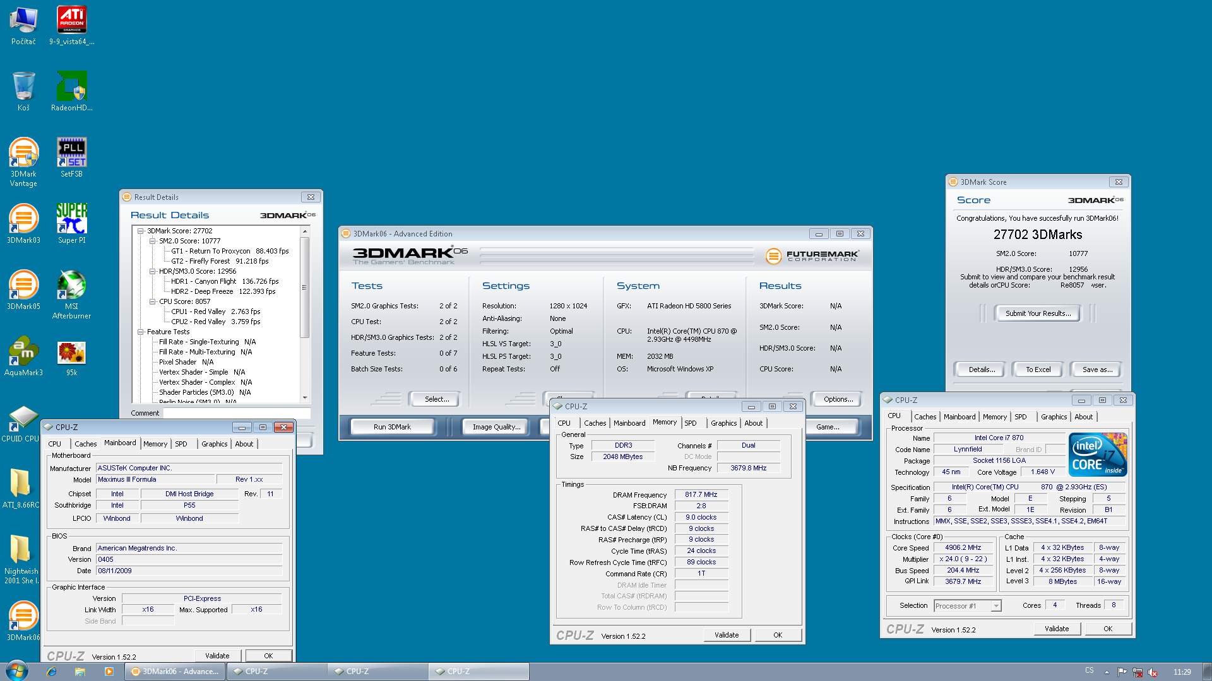Show hidden tray icons arrow

tap(1107, 672)
